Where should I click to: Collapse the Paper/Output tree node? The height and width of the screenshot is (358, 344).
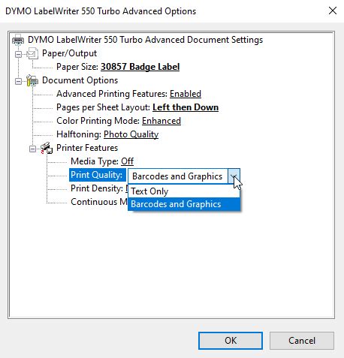[18, 54]
